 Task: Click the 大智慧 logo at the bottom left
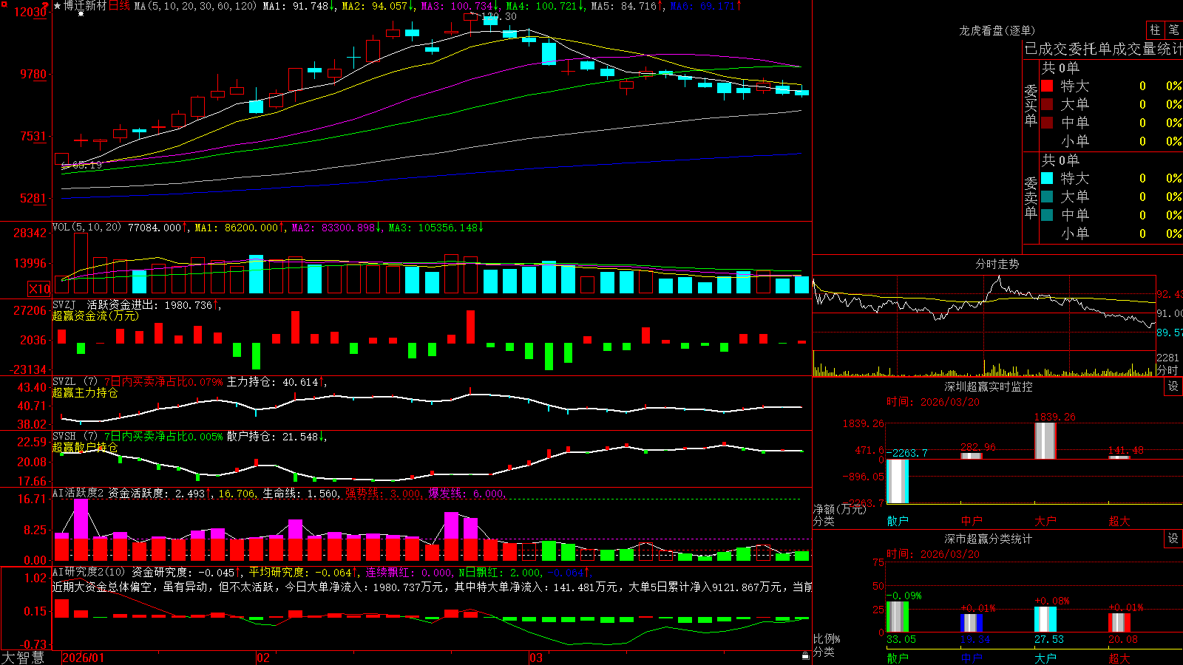(x=23, y=658)
